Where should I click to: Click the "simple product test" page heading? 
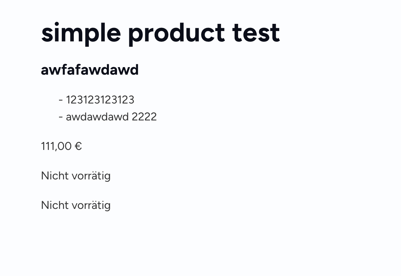(160, 33)
